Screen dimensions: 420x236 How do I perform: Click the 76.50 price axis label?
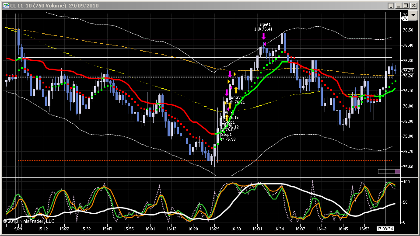[x=408, y=30]
